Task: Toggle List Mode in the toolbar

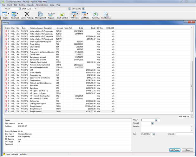Action: (x=84, y=15)
